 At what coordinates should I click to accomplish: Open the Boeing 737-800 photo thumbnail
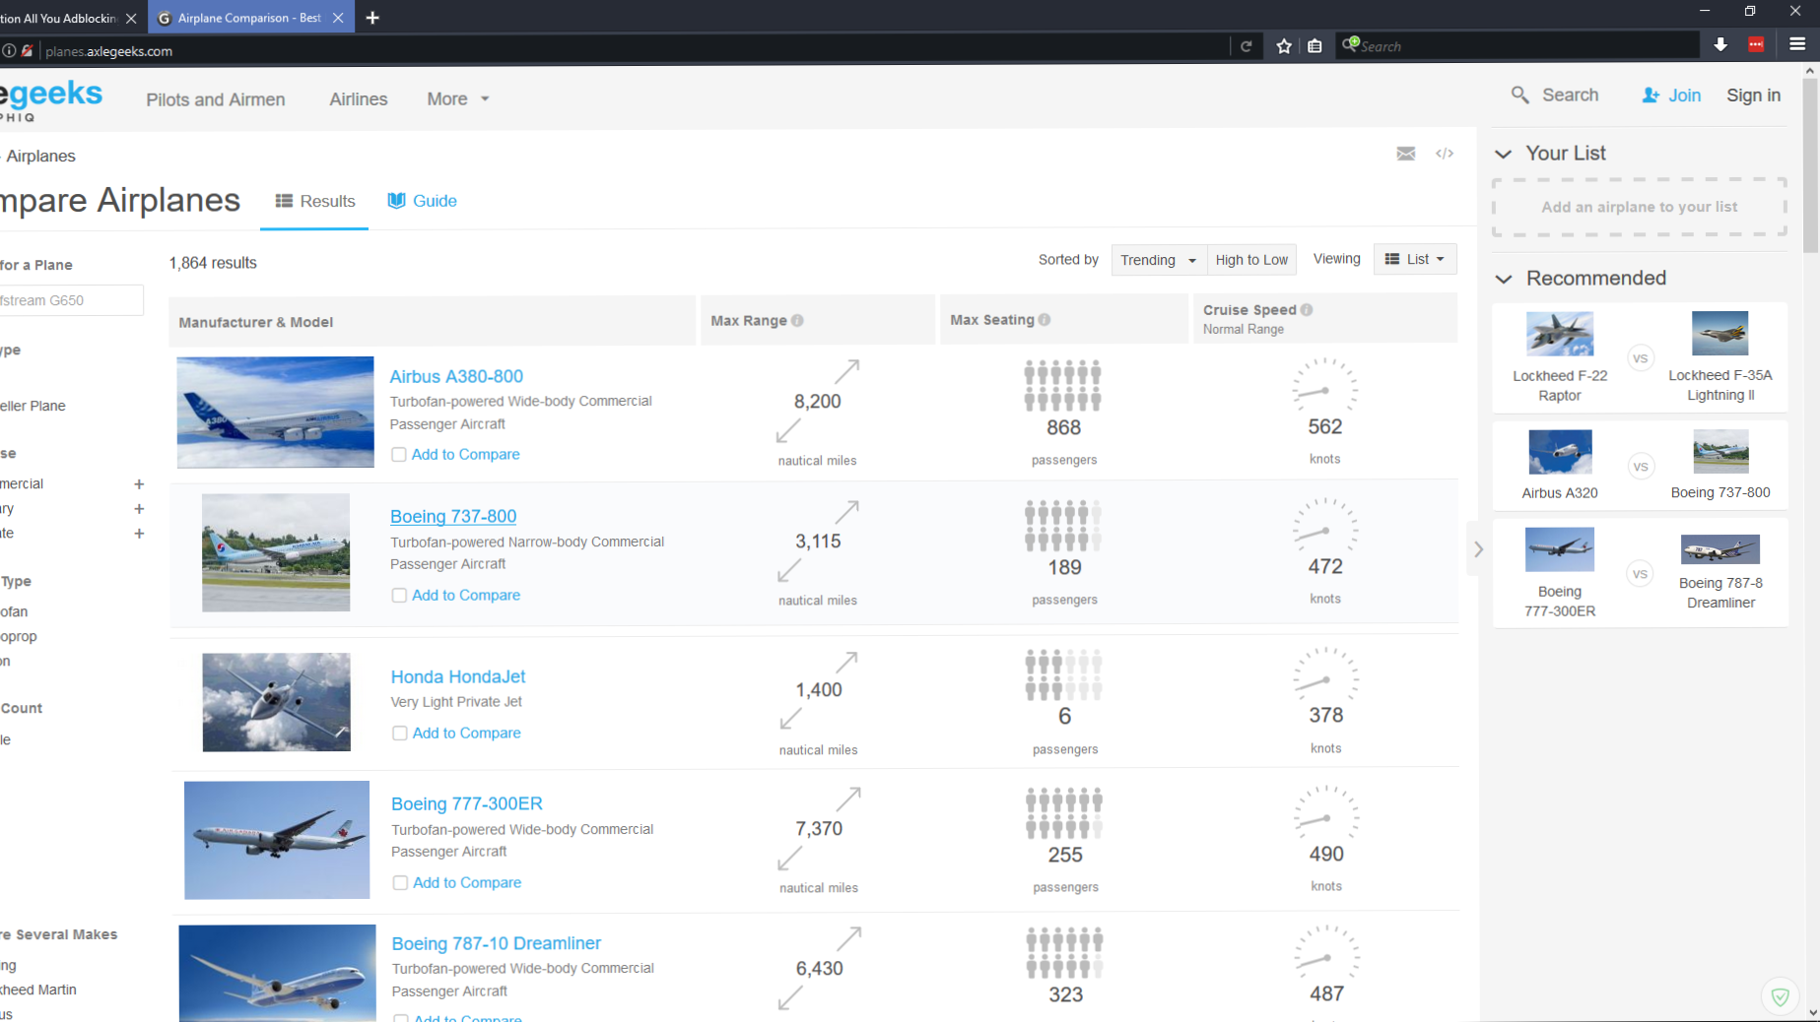(276, 552)
